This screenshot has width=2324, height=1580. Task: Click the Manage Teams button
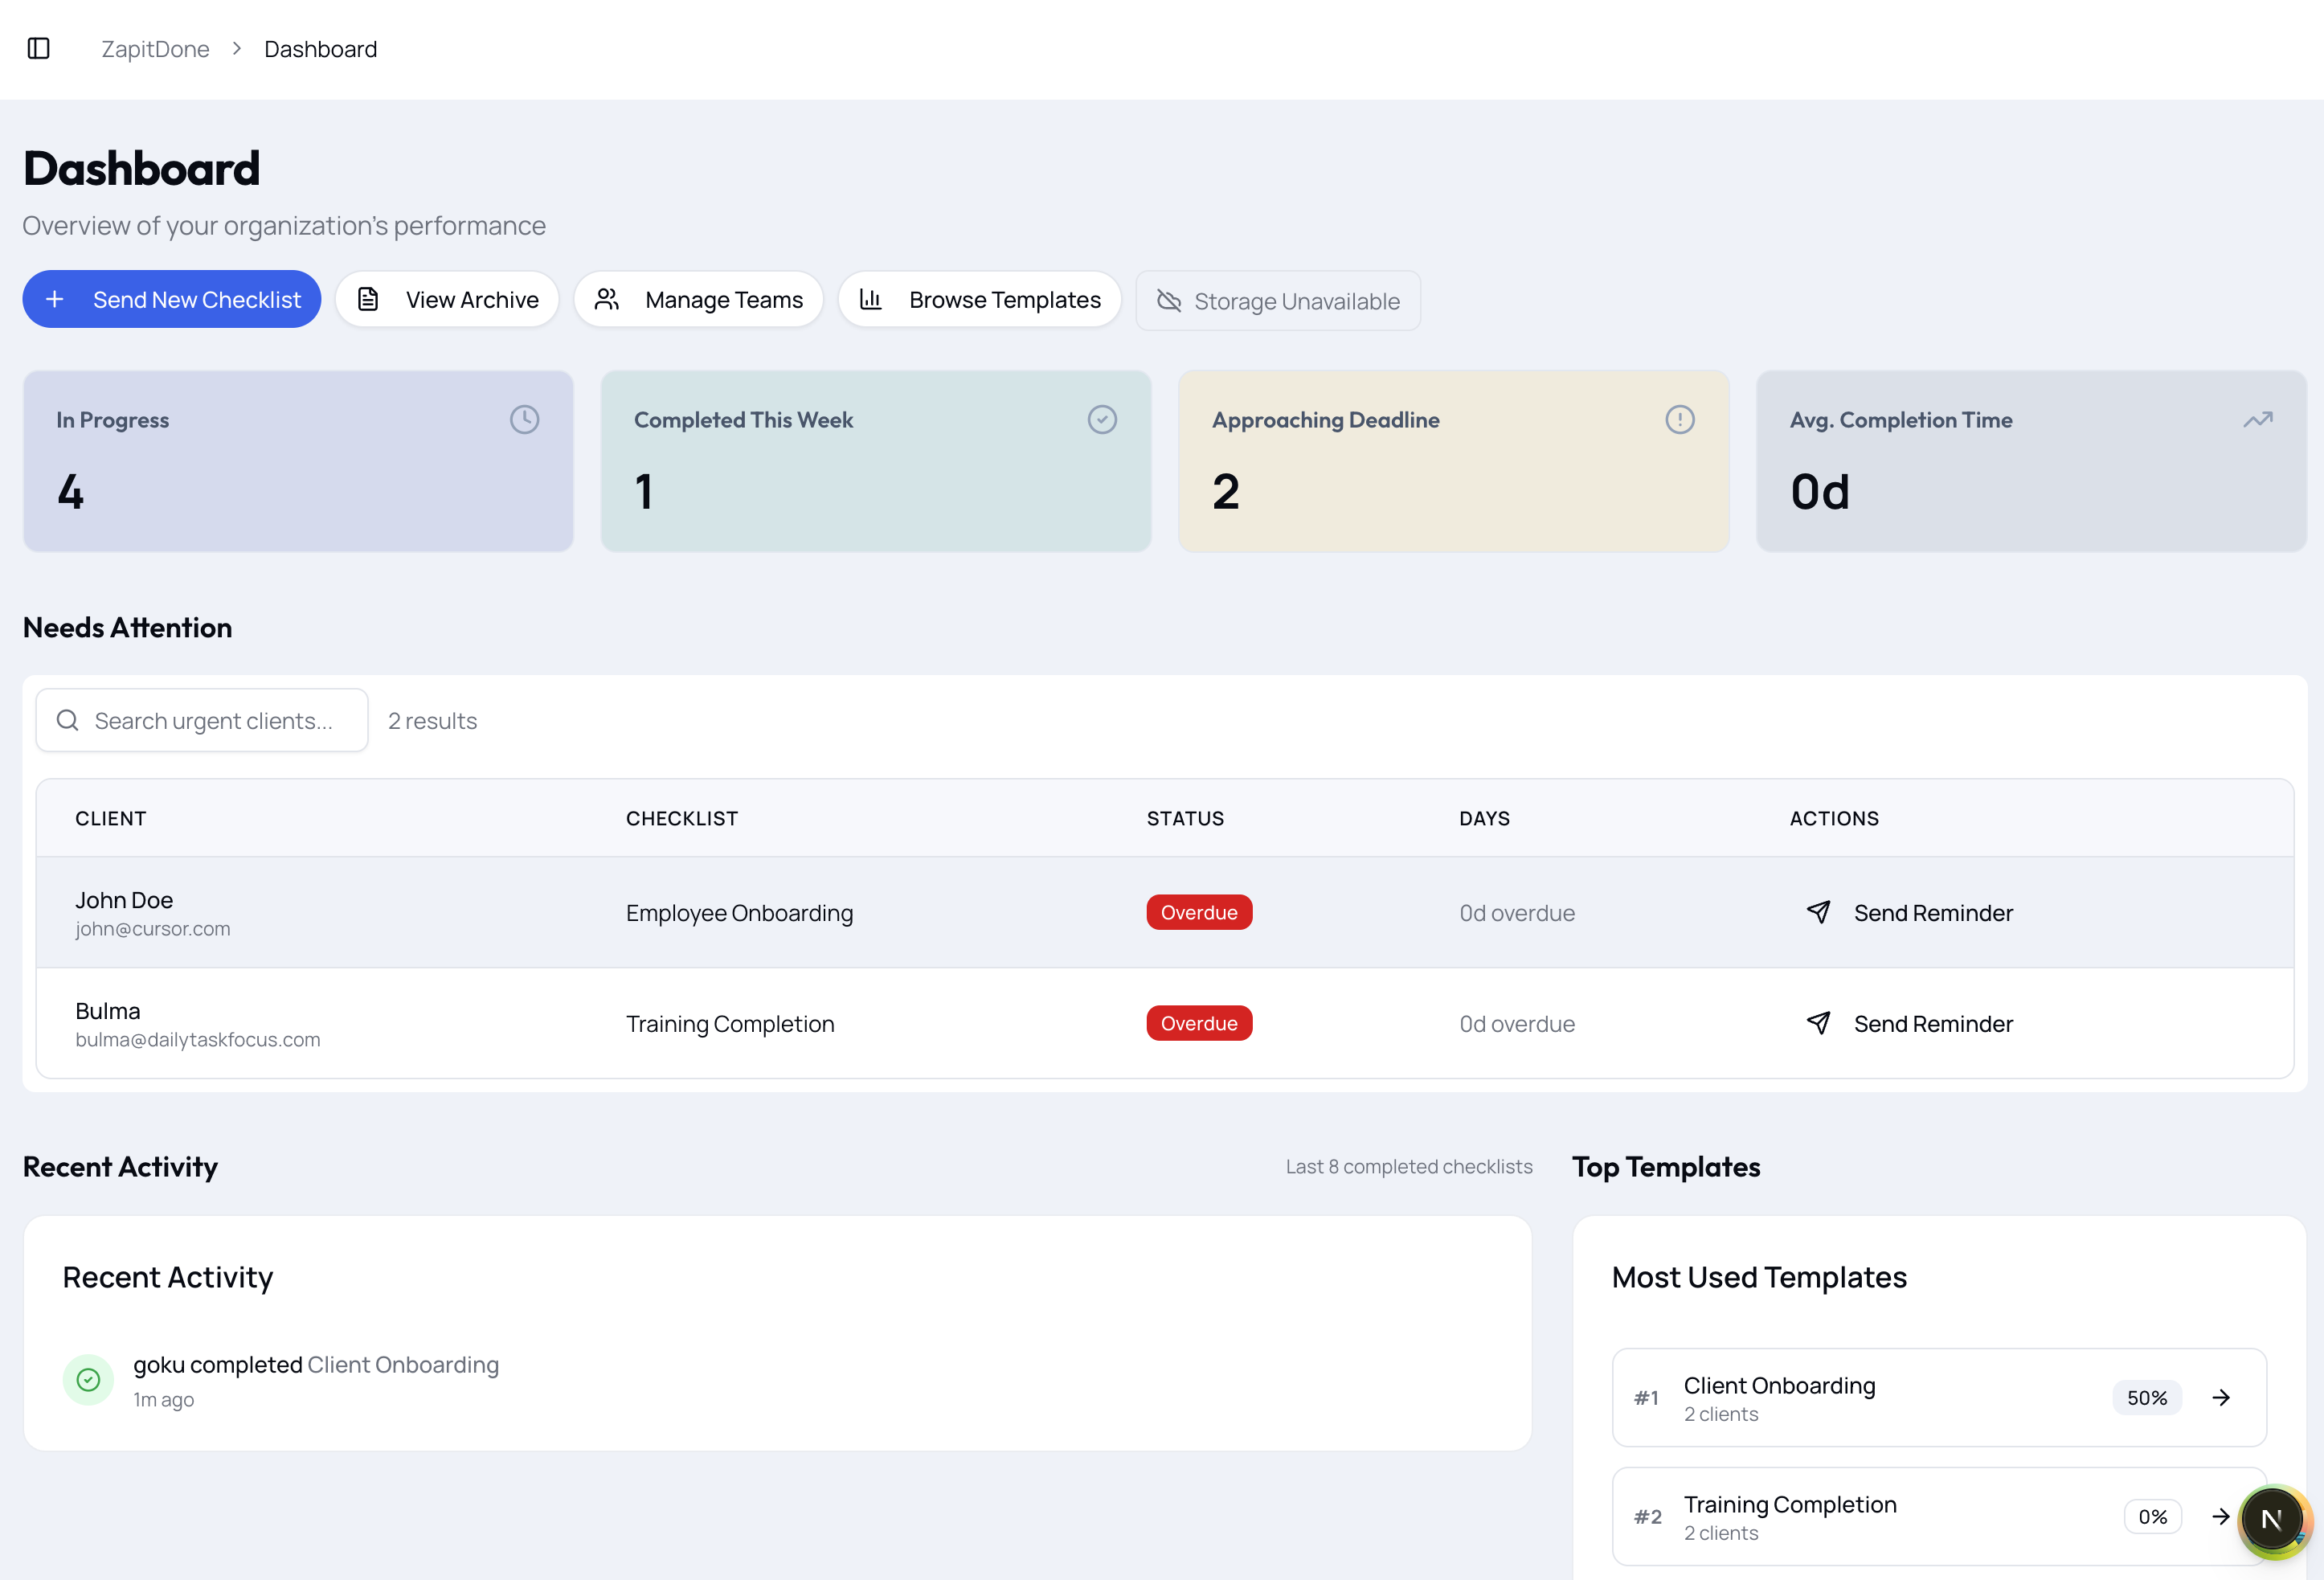(x=698, y=300)
